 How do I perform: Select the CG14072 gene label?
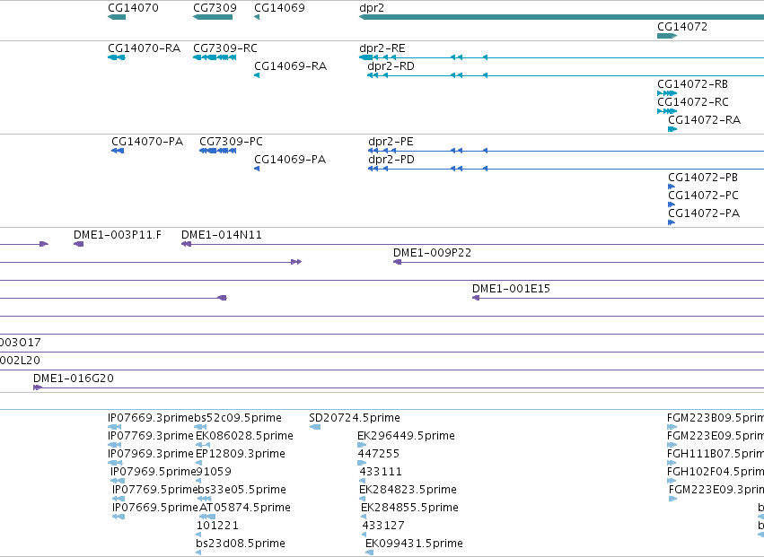[682, 27]
